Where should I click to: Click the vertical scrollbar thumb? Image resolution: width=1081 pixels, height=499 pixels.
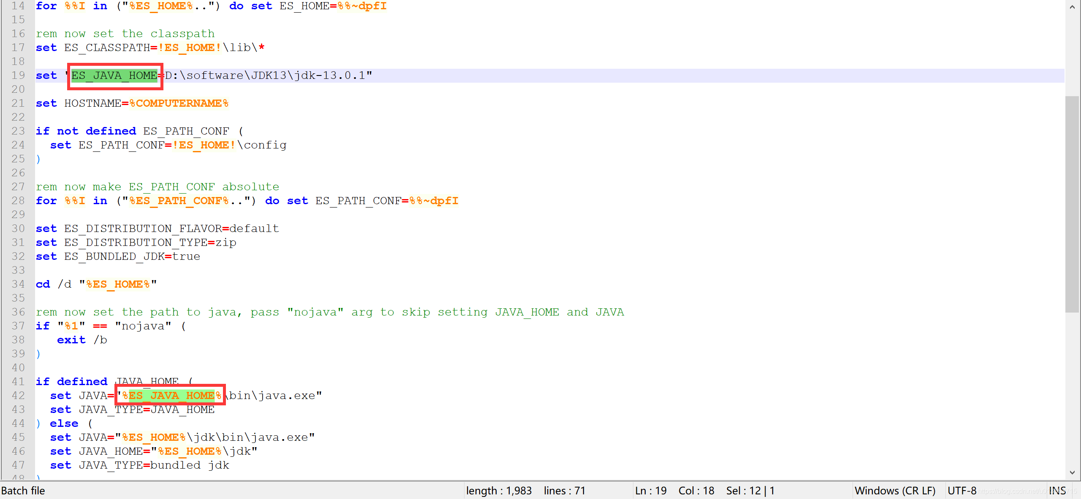(x=1073, y=204)
